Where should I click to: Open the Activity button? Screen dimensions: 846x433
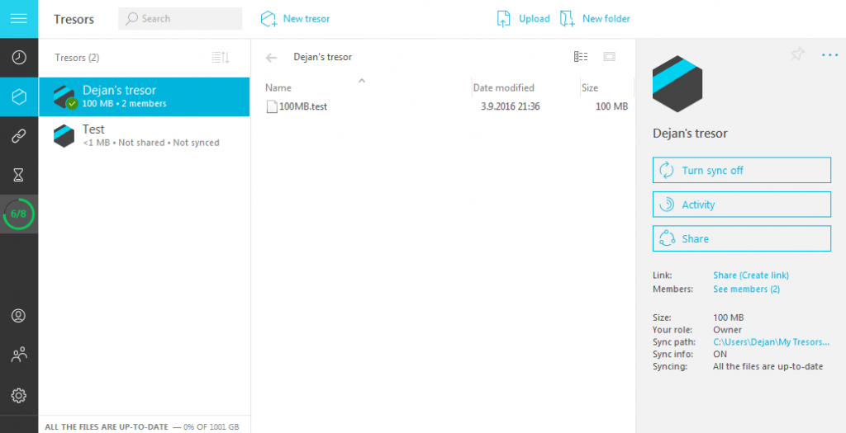click(741, 204)
